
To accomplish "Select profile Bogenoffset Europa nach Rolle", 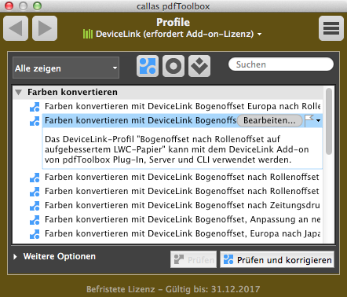I will tap(182, 106).
